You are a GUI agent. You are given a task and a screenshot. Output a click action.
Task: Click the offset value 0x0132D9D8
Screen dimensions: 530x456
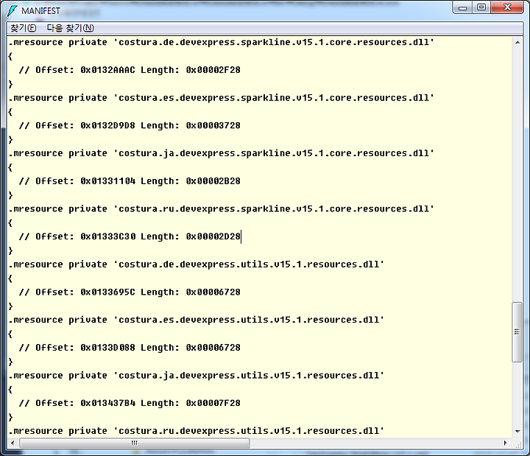107,125
